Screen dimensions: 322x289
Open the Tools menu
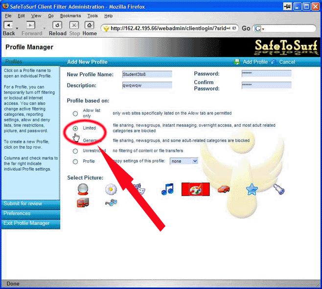tap(92, 16)
